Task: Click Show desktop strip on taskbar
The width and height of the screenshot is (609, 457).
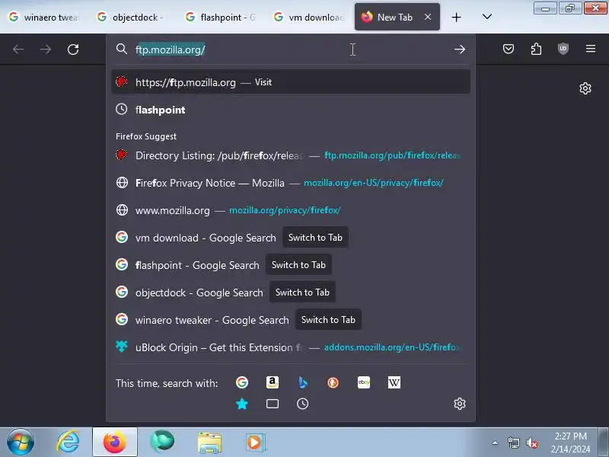Action: click(x=604, y=443)
